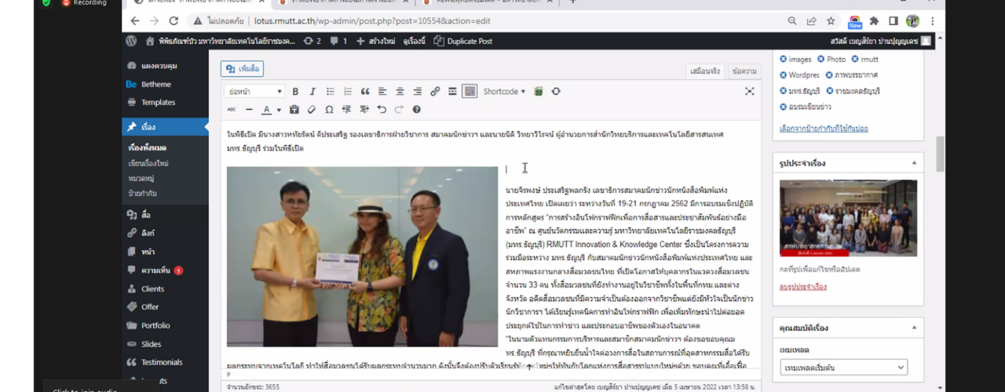
Task: Click the article photo in editor
Action: 362,256
